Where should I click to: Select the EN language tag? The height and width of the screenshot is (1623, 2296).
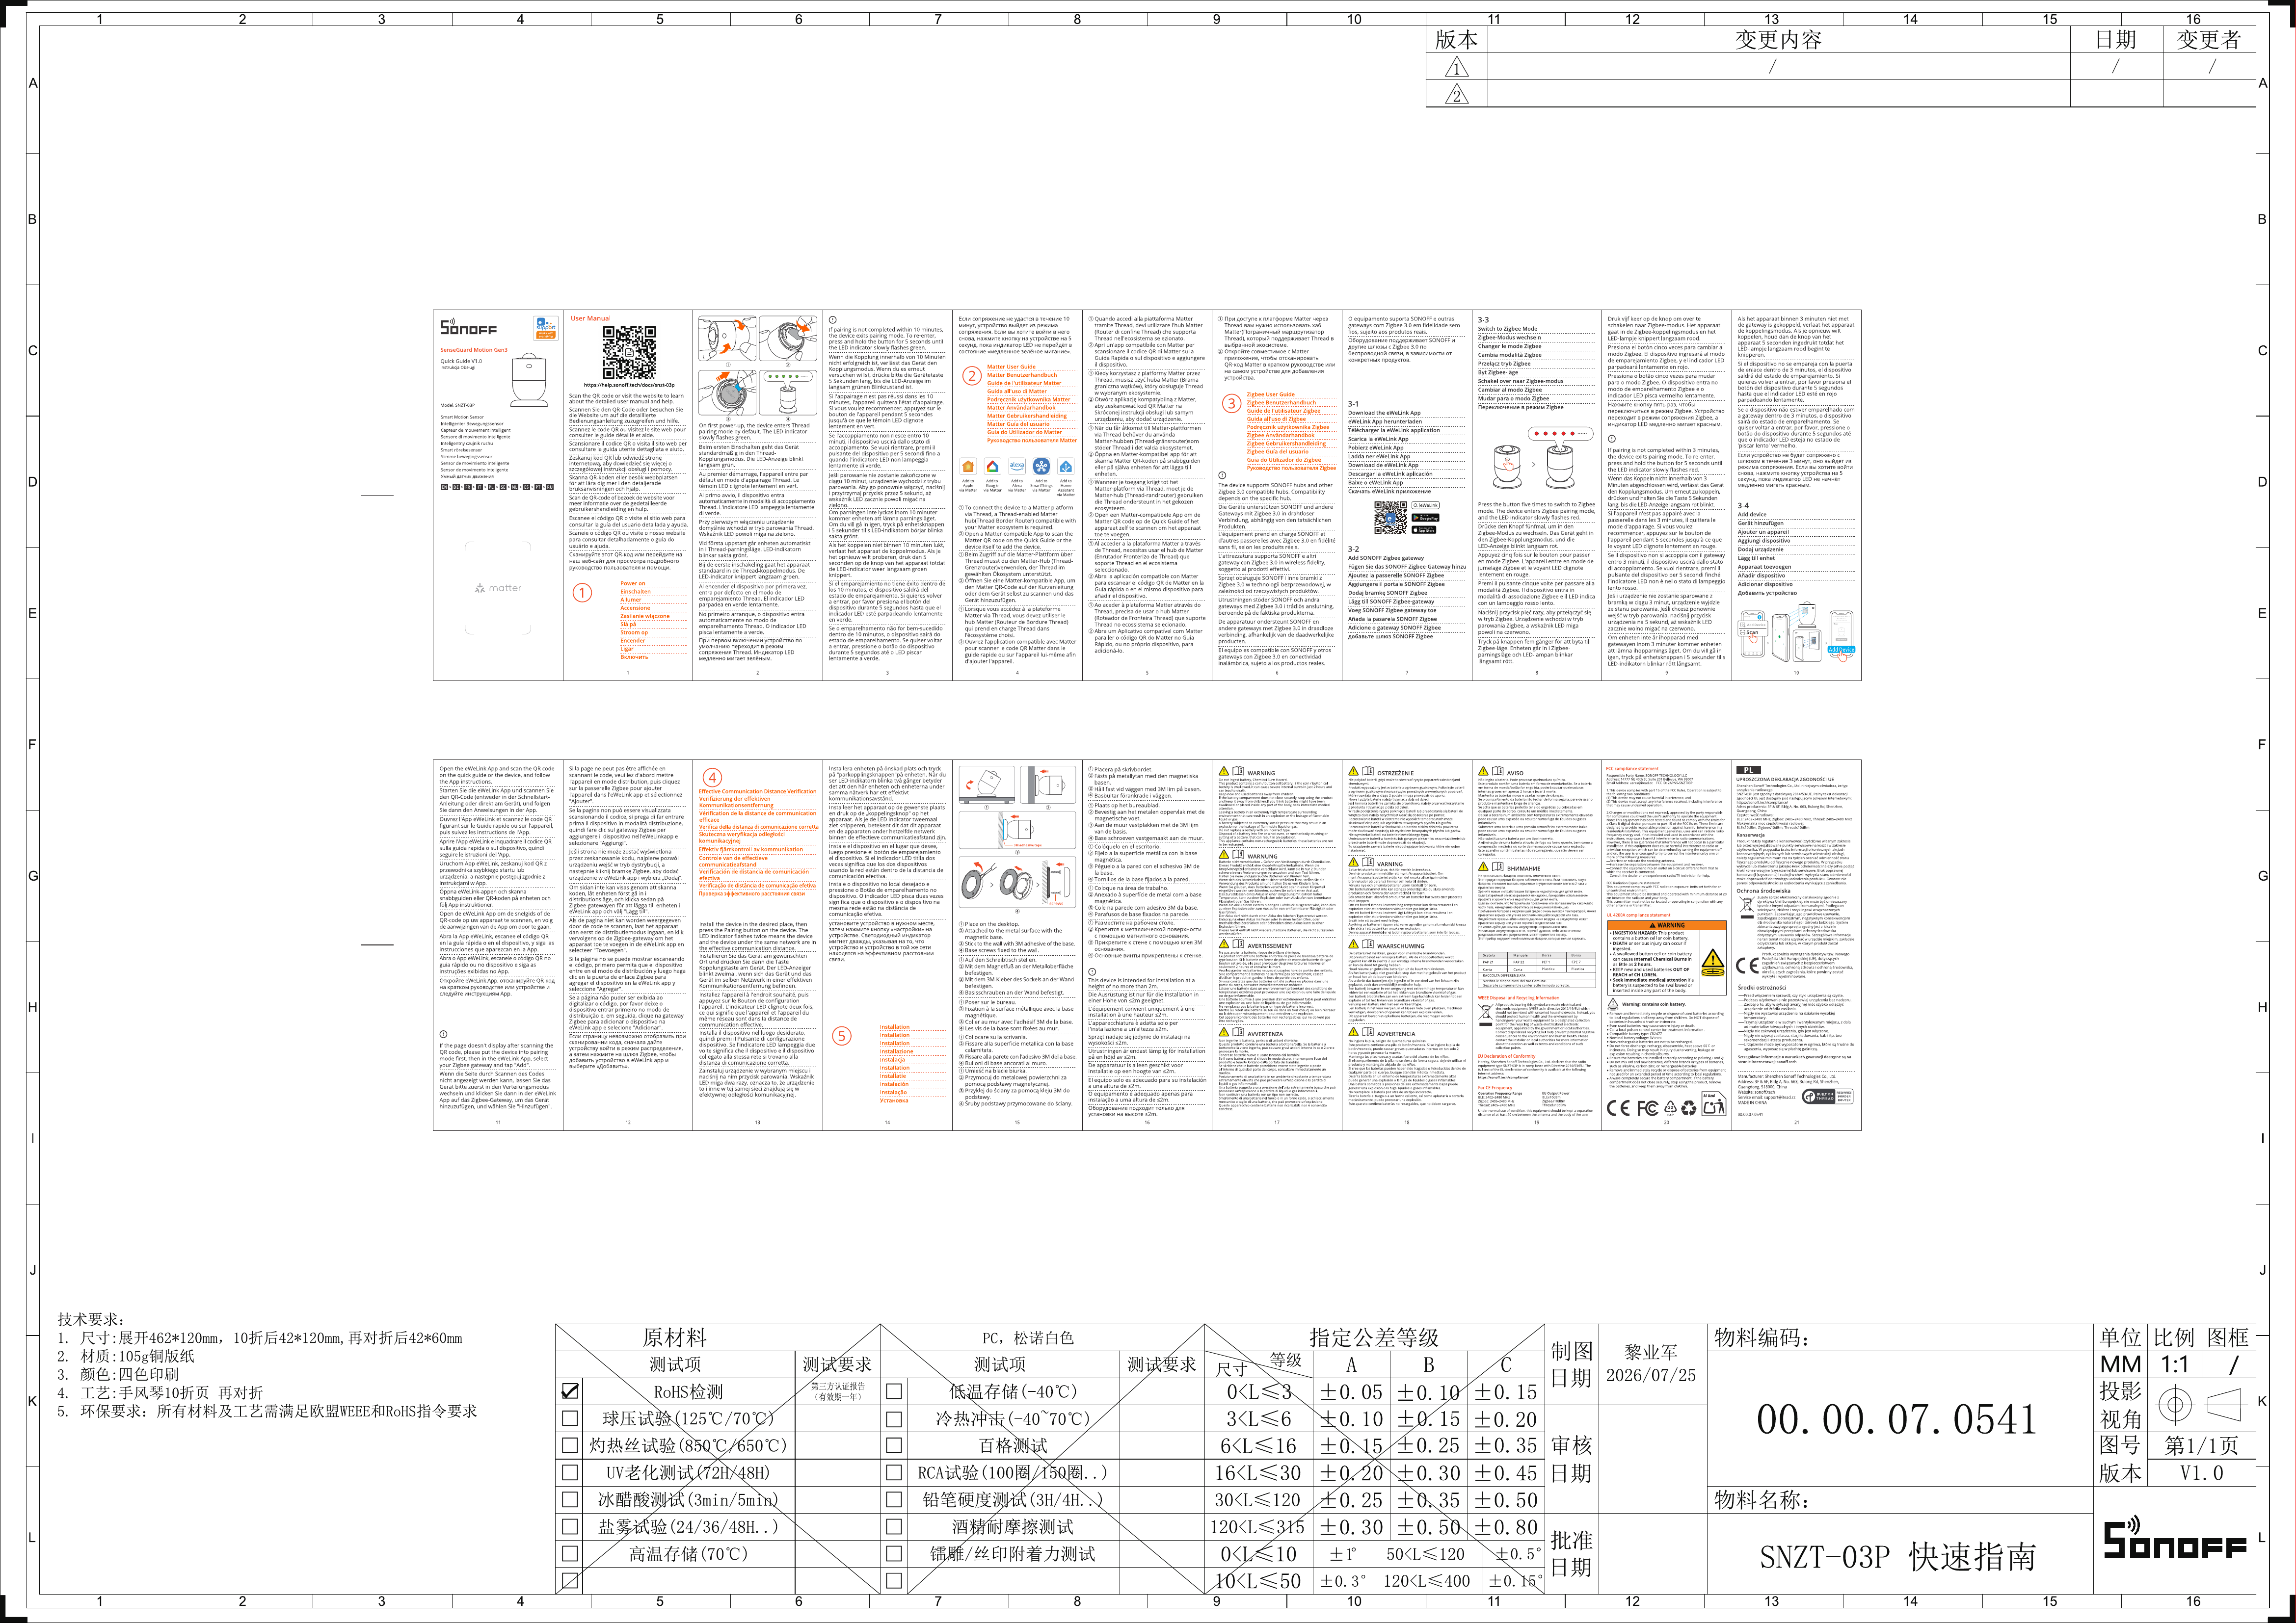(x=445, y=487)
